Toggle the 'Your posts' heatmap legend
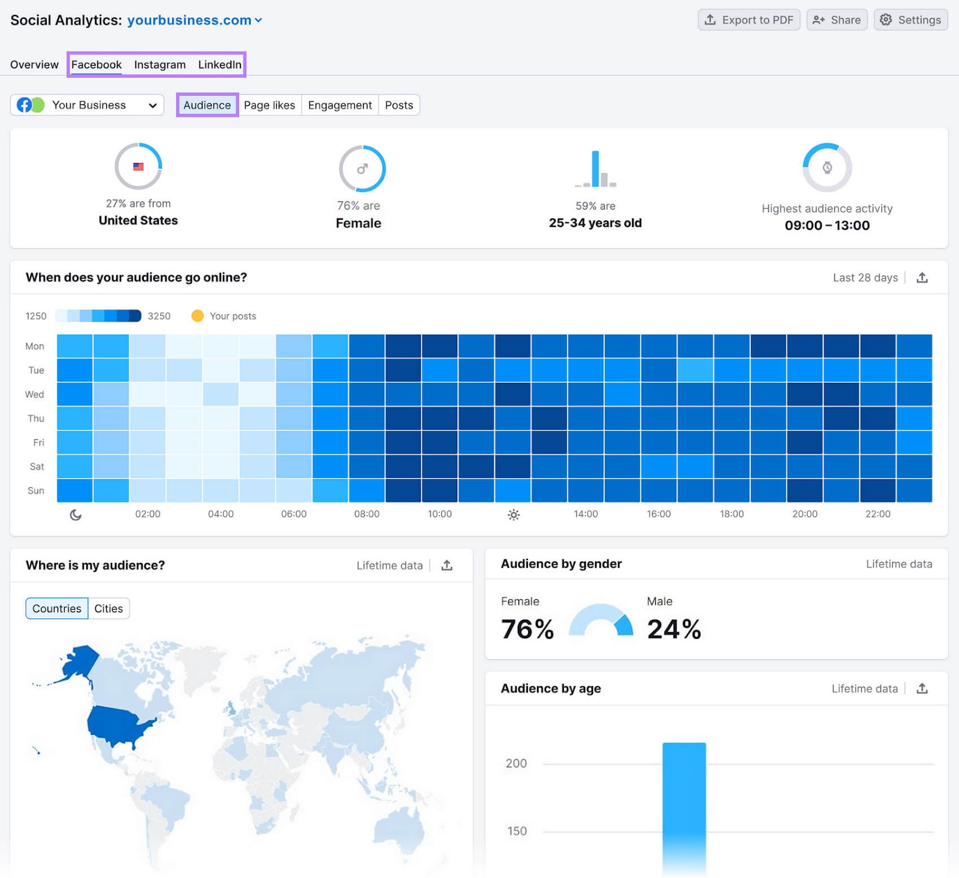This screenshot has width=959, height=878. click(x=198, y=316)
